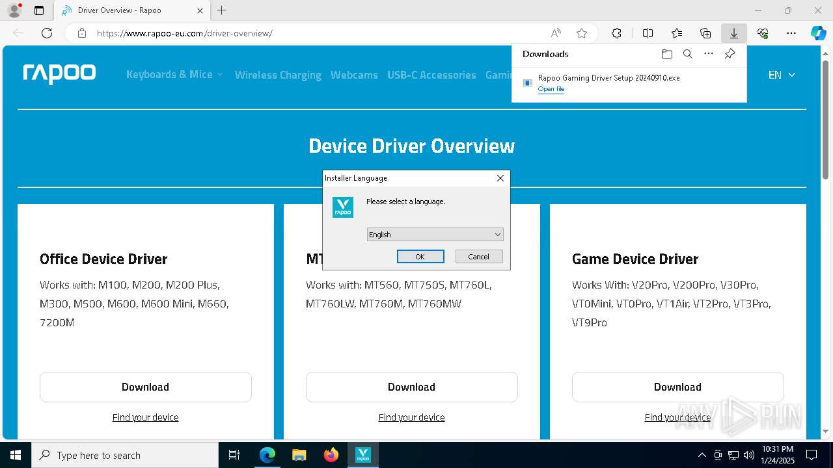View site information lock icon
This screenshot has height=468, width=833.
coord(82,33)
